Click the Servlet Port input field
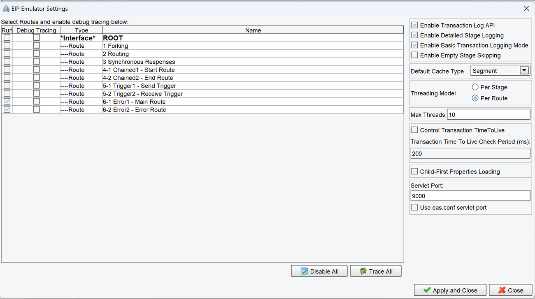The width and height of the screenshot is (535, 299). pos(470,196)
